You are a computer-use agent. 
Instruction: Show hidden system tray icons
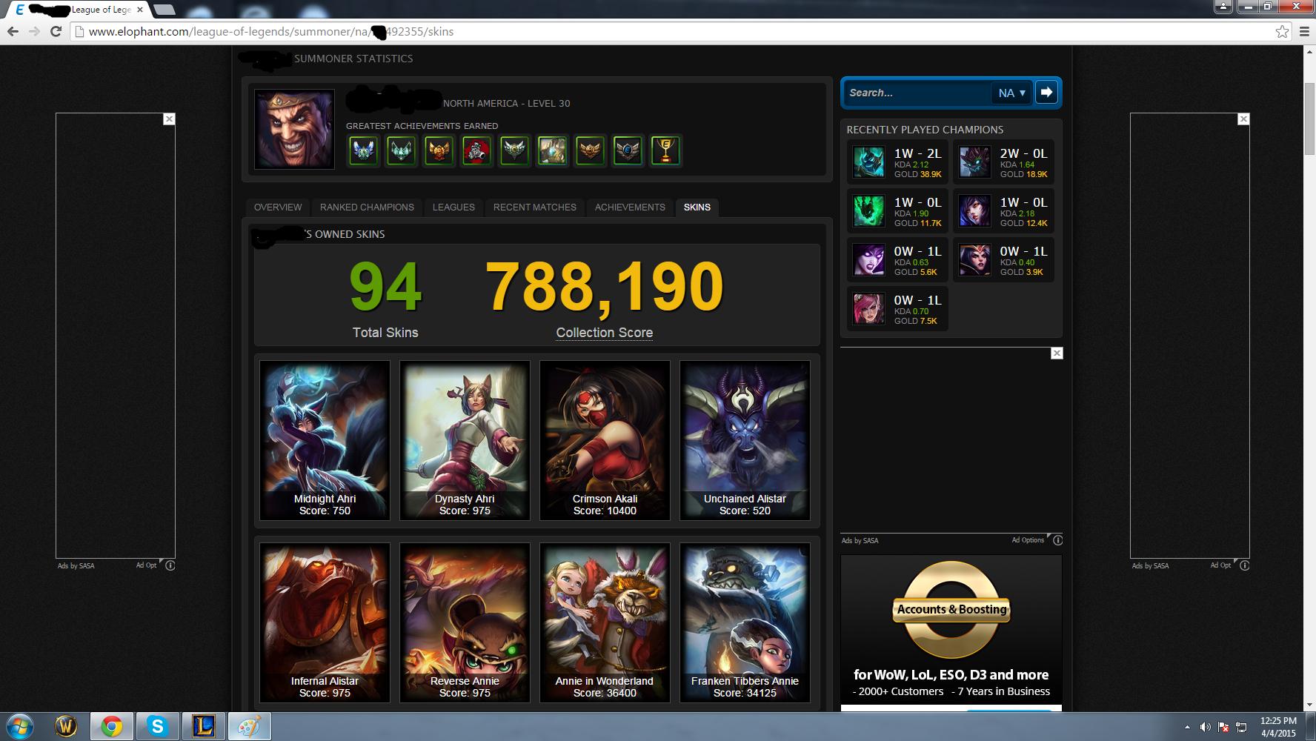[x=1187, y=727]
